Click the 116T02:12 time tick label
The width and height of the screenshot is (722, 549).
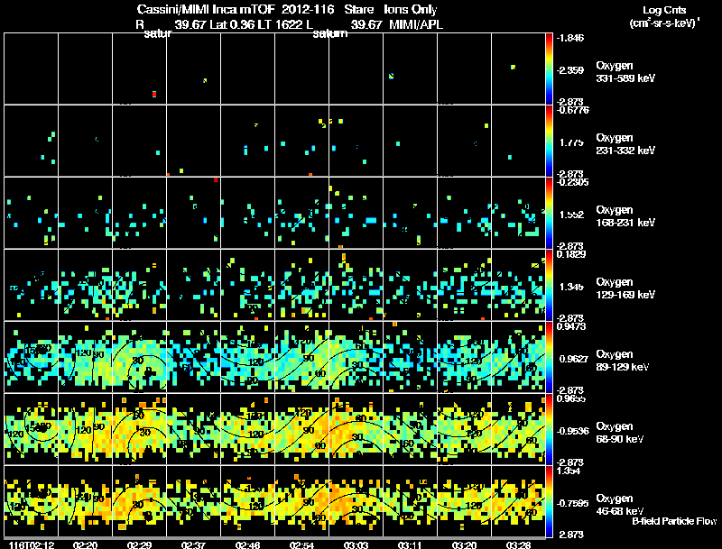pos(32,544)
